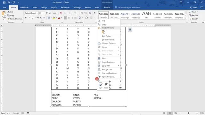Click the Paste clipboard icon in ribbon

(4, 13)
